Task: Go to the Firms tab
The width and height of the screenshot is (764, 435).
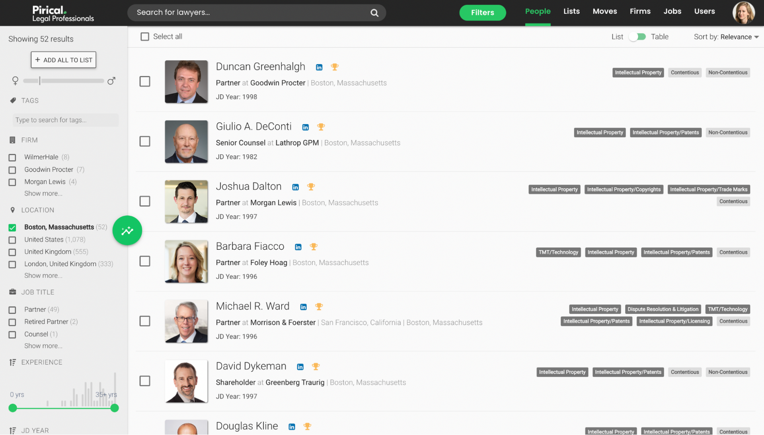Action: (x=640, y=12)
